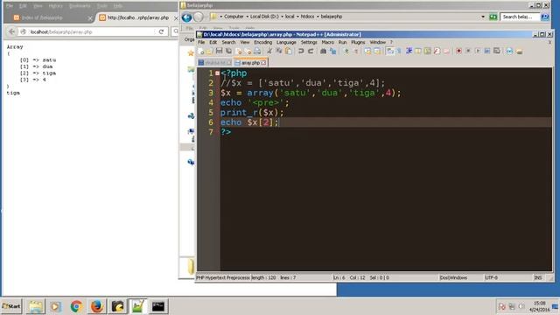Click the Firefox reload page icon

161,31
